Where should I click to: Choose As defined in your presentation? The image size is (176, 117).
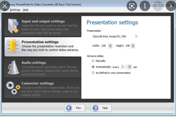click(x=93, y=73)
